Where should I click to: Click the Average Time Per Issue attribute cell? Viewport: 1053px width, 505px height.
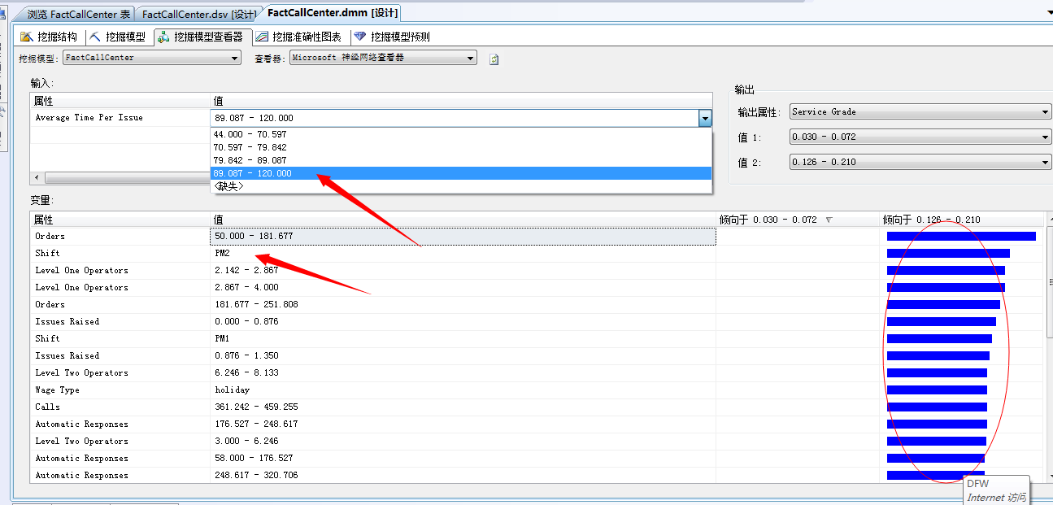tap(120, 118)
